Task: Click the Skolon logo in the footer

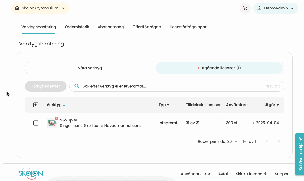Action: [x=31, y=174]
